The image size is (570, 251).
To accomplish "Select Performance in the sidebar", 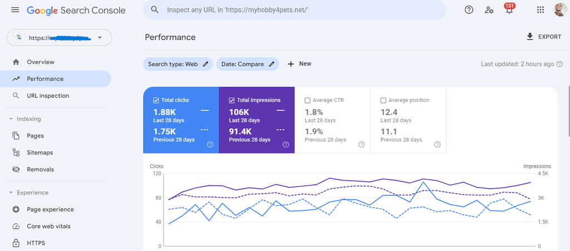I will (55, 79).
